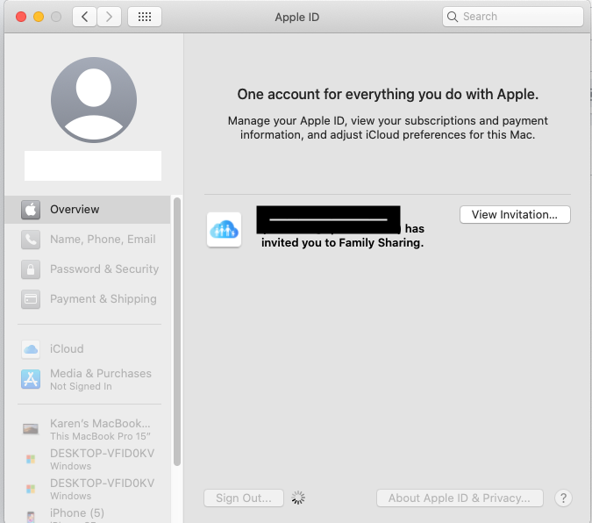Click the Apple logo Overview icon
592x523 pixels.
31,210
